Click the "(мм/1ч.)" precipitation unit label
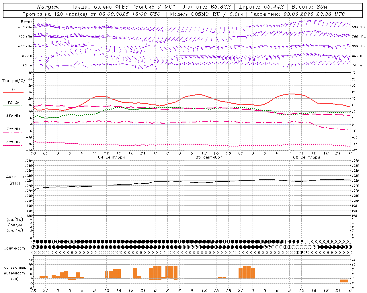367x293 pixels. [x=15, y=230]
